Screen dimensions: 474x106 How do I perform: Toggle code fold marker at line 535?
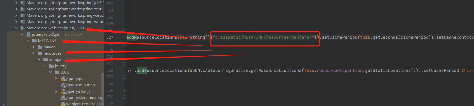pyautogui.click(x=125, y=90)
